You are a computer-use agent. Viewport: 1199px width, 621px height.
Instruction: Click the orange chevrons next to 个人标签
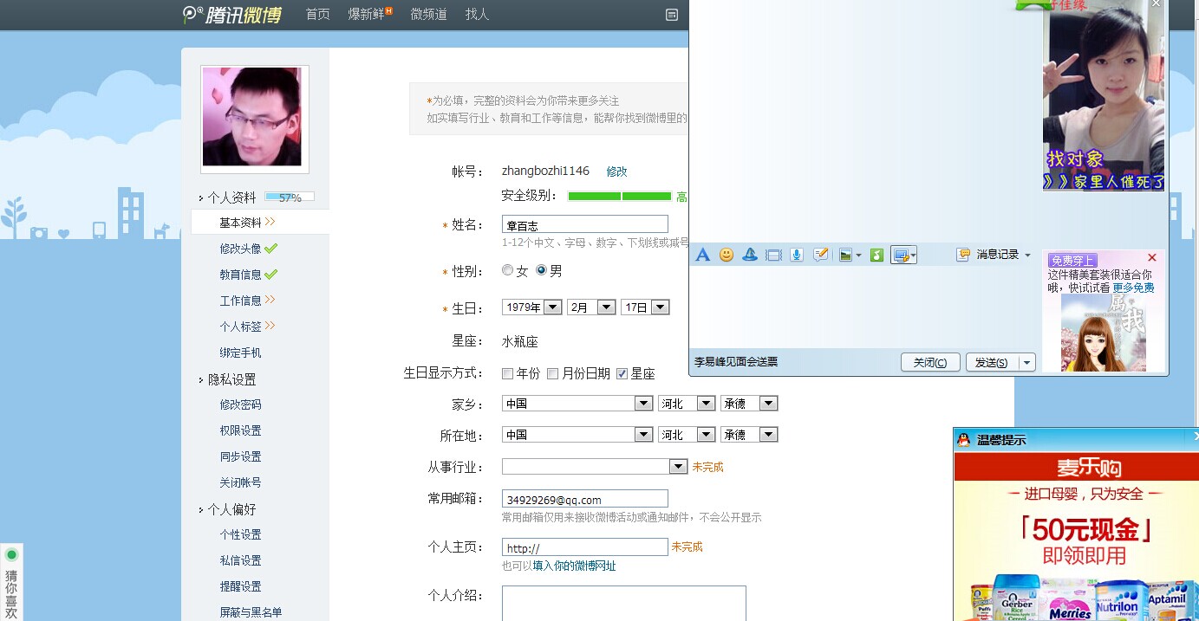click(x=270, y=326)
